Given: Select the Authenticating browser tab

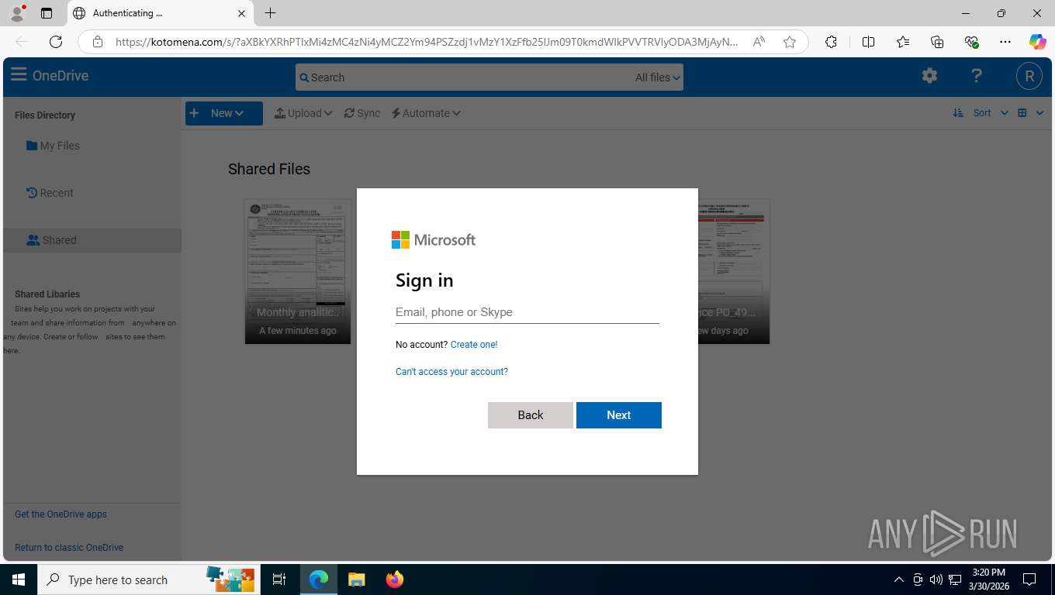Looking at the screenshot, I should pos(159,13).
